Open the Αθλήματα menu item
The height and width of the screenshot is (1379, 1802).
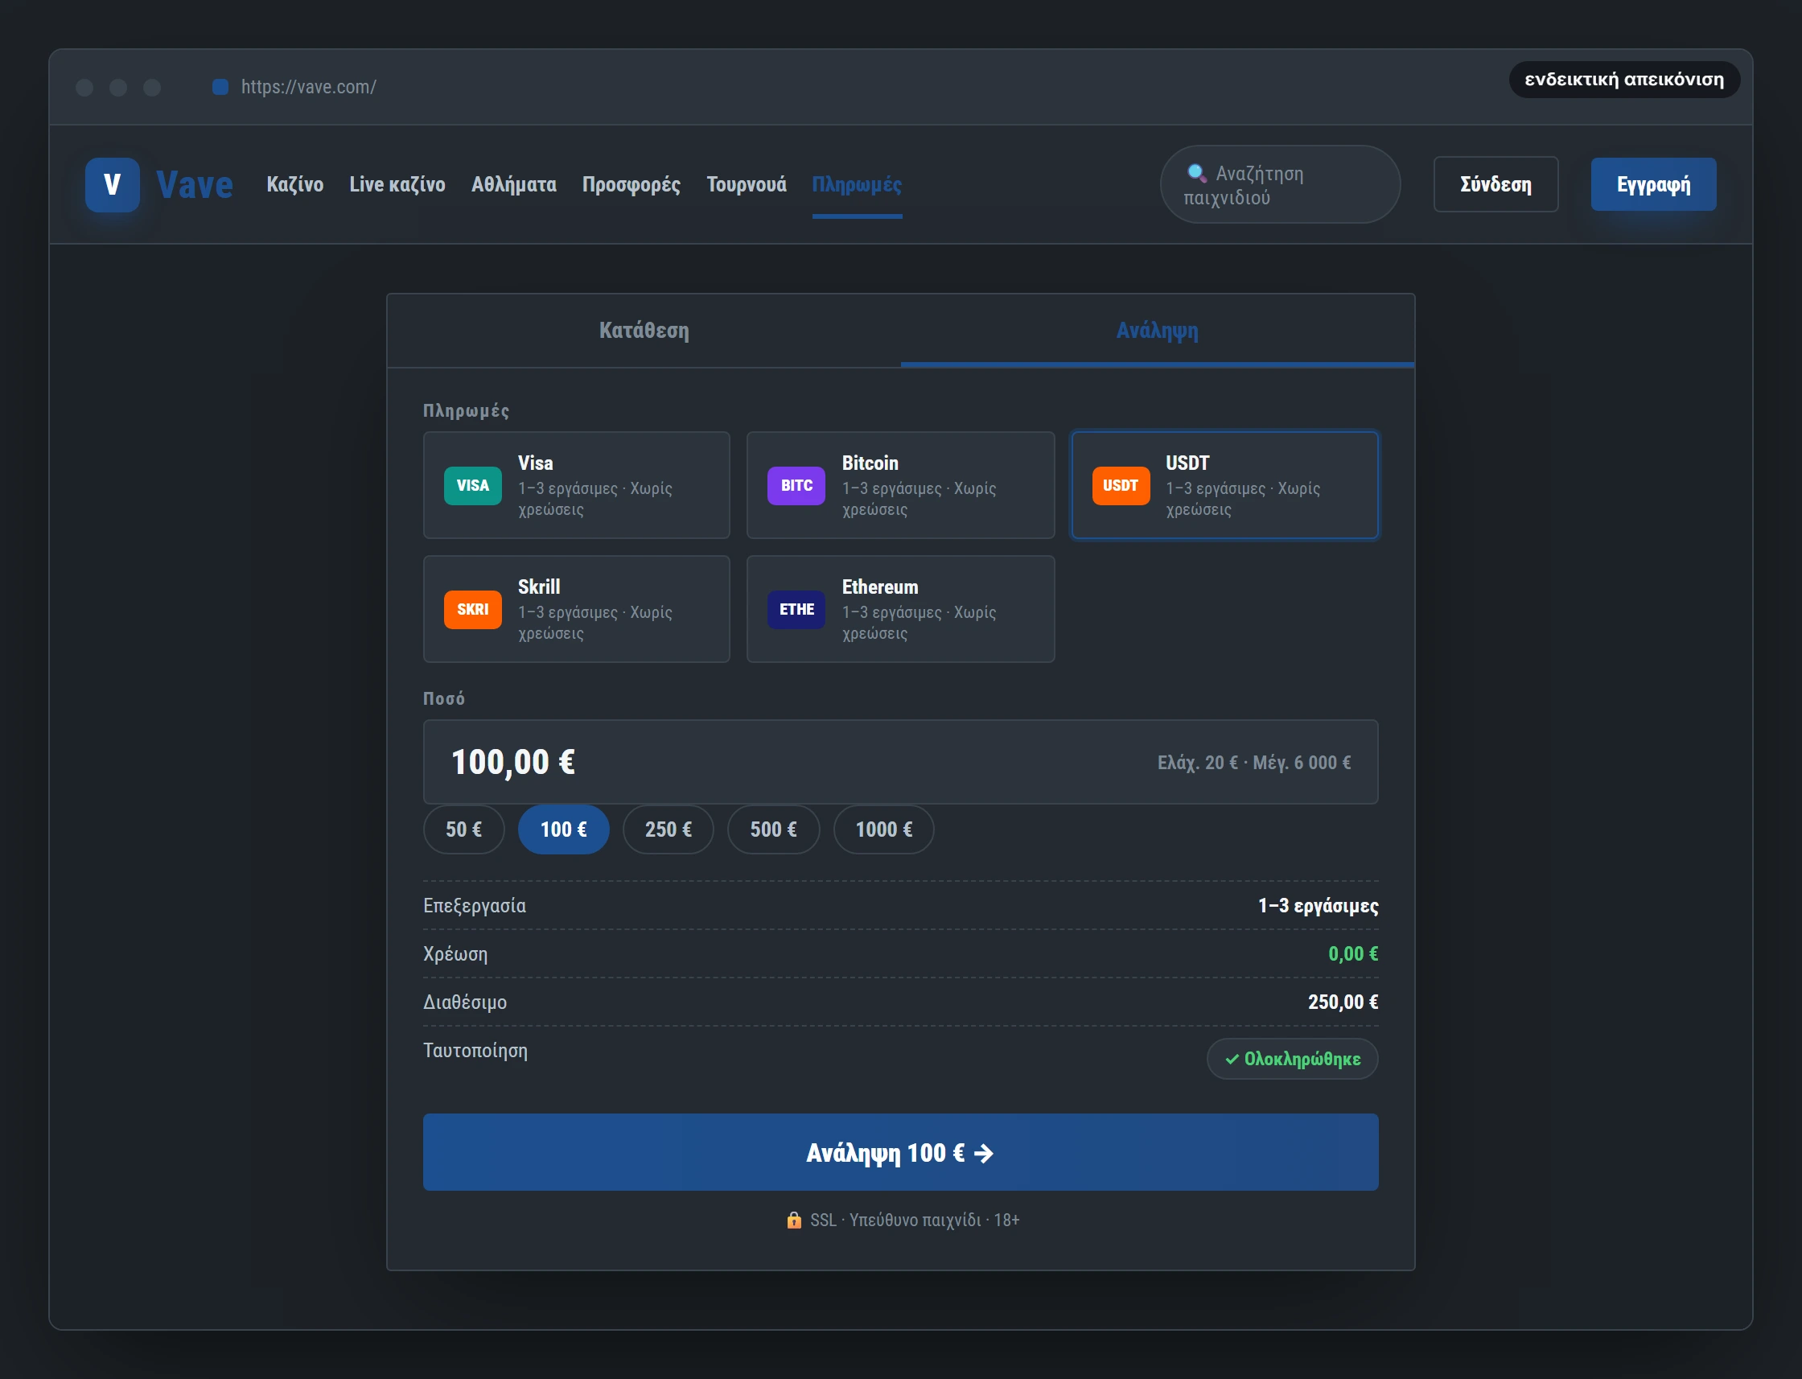(514, 185)
